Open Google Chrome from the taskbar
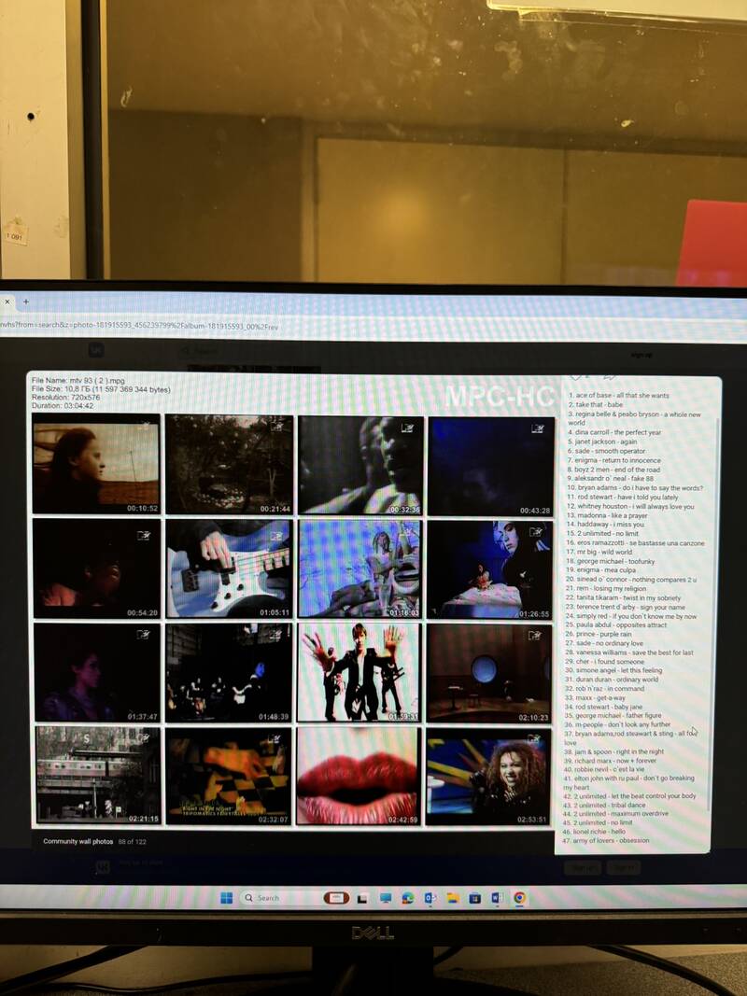Image resolution: width=747 pixels, height=996 pixels. coord(519,898)
